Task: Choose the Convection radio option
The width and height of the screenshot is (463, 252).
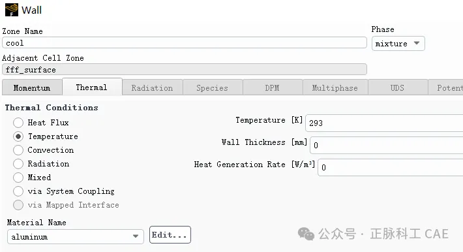Action: click(x=18, y=150)
